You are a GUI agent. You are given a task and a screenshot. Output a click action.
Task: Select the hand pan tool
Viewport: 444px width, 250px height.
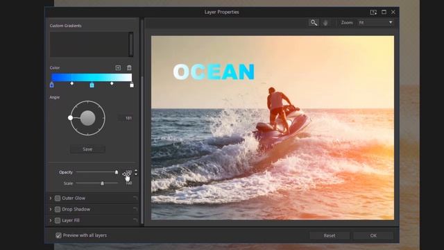pos(325,23)
